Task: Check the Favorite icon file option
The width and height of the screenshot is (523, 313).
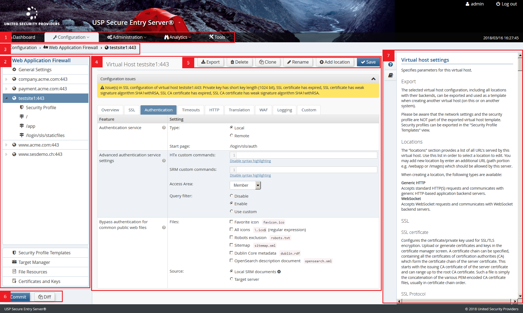Action: tap(231, 222)
